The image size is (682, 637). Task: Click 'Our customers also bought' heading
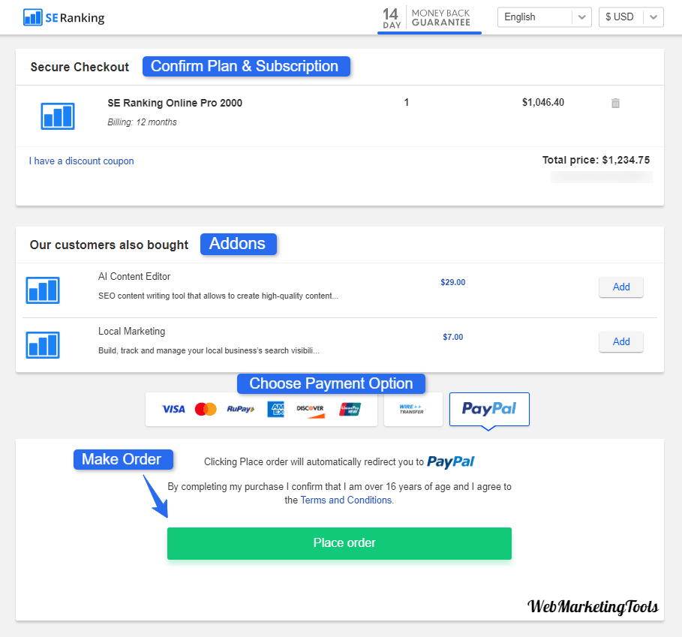point(109,245)
